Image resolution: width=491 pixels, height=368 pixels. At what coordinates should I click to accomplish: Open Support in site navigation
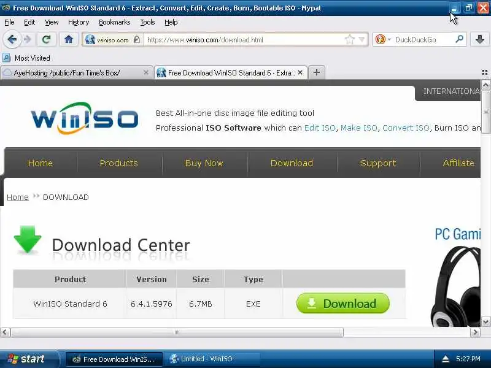pyautogui.click(x=378, y=163)
